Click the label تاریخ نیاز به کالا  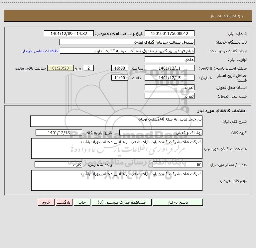[x=99, y=133]
